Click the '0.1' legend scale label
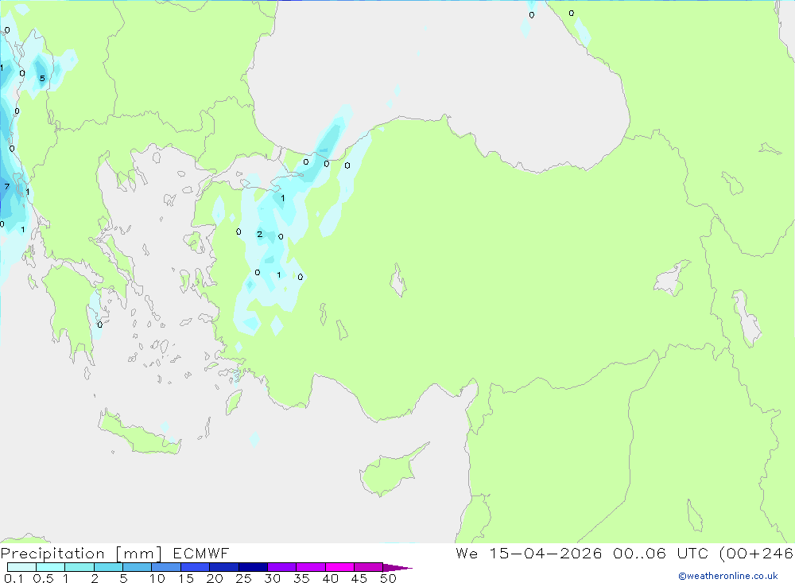Image resolution: width=795 pixels, height=583 pixels. 14,578
